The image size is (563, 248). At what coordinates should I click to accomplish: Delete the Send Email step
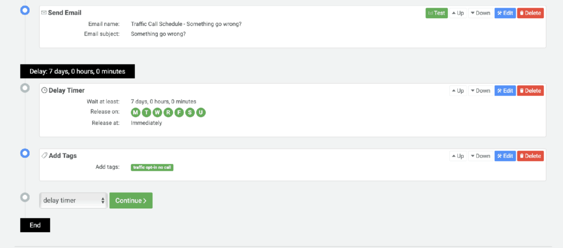[531, 13]
